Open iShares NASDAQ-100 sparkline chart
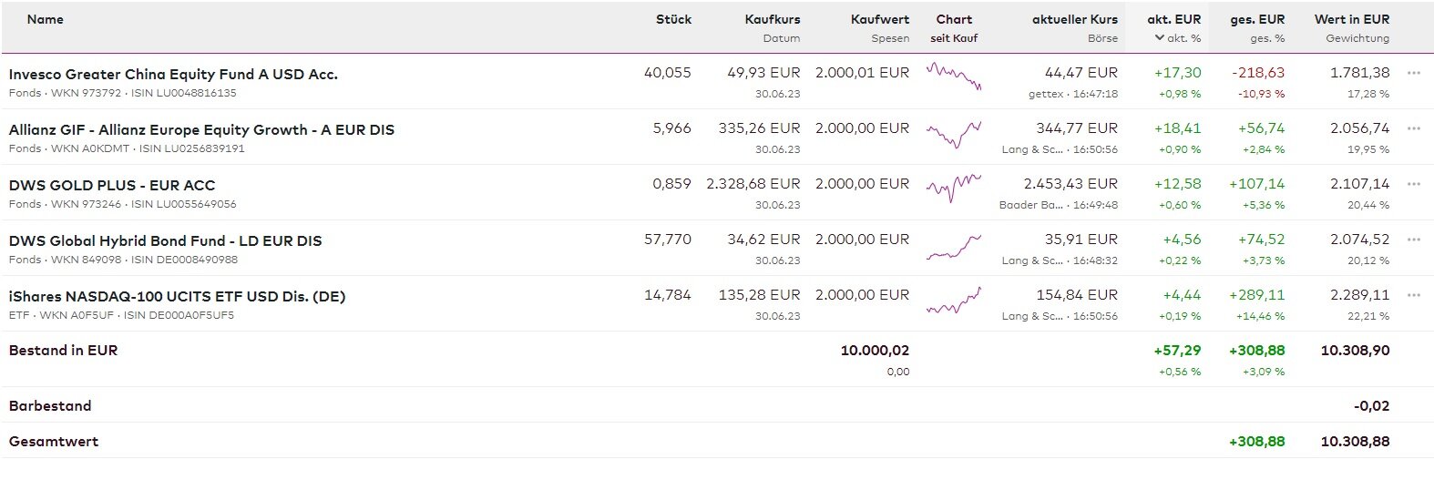This screenshot has height=490, width=1434. tap(953, 301)
